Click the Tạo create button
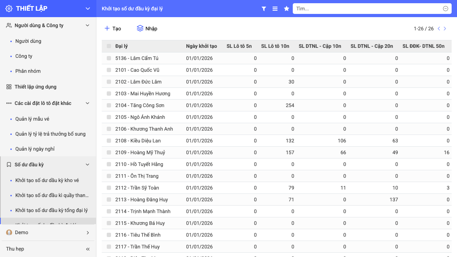 (112, 29)
